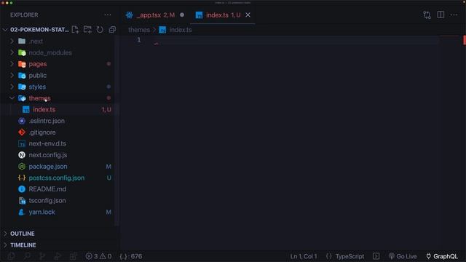Viewport: 466px width, 262px height.
Task: Collapse all folders in explorer
Action: 112,29
